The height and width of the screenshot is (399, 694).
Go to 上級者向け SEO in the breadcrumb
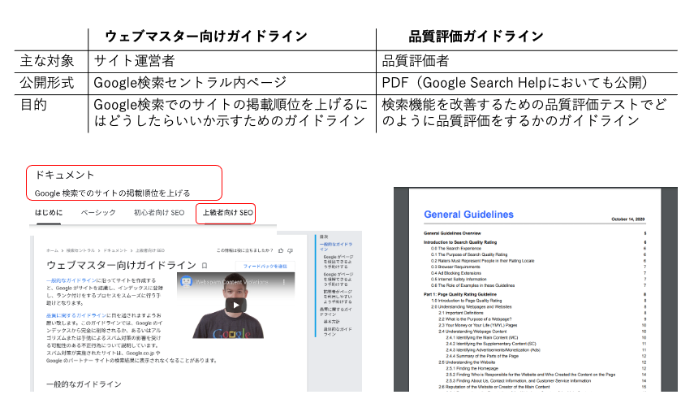pos(150,250)
